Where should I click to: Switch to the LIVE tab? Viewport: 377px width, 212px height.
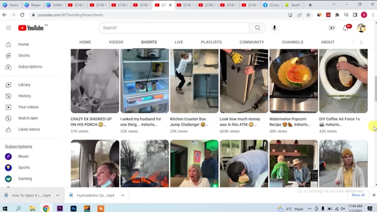179,42
